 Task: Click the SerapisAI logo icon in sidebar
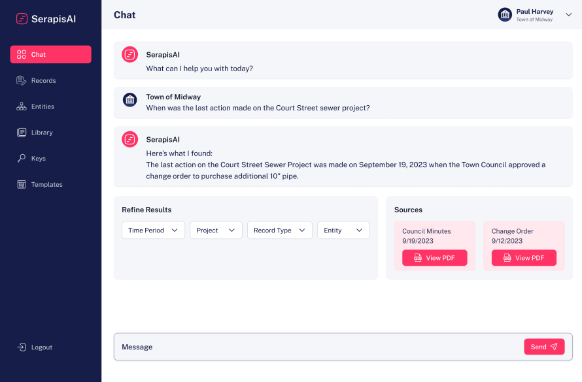(x=22, y=19)
